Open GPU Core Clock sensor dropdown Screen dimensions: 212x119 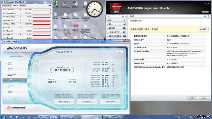(x=21, y=10)
